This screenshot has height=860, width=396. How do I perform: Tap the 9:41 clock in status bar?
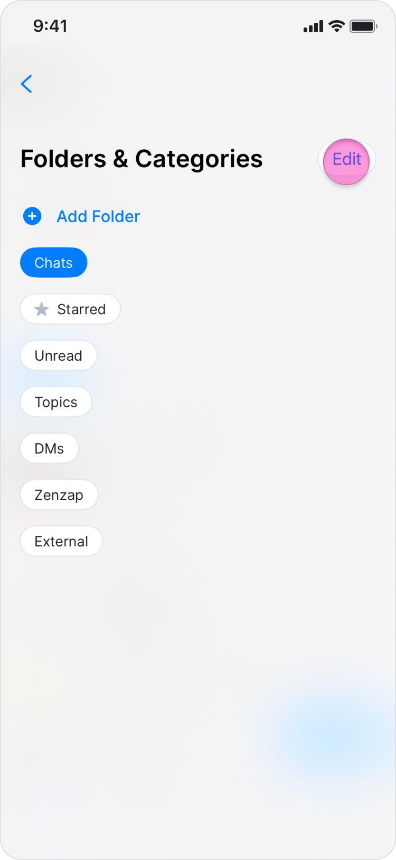click(50, 26)
